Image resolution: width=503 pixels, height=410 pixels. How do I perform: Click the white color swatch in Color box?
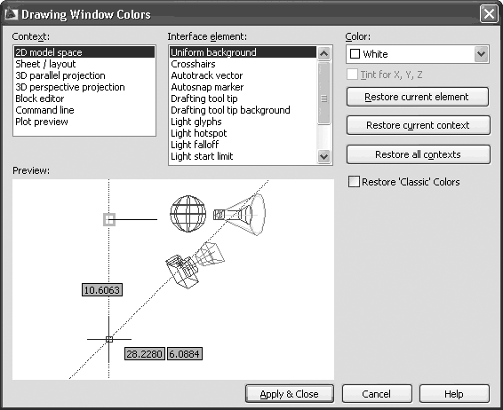pyautogui.click(x=355, y=54)
